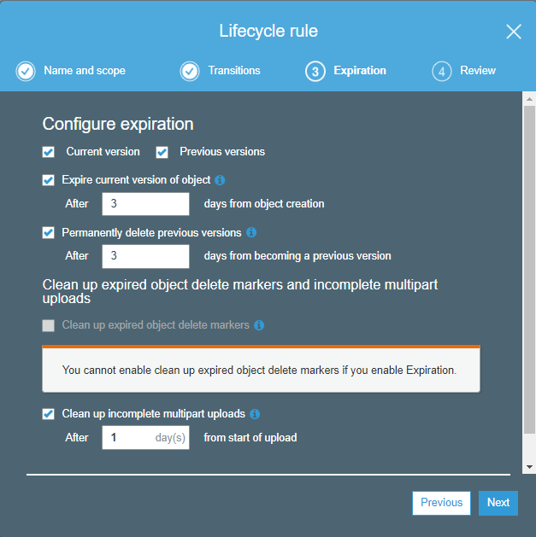Screen dimensions: 536x537
Task: Close the Lifecycle rule dialog
Action: pos(514,32)
